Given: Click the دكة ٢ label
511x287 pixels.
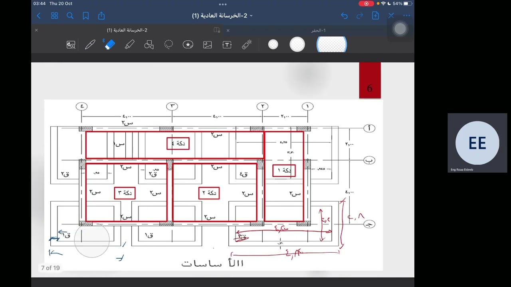Looking at the screenshot, I should point(209,193).
